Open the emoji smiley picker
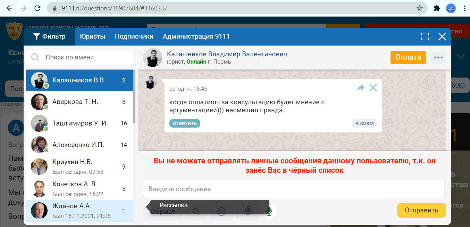470x227 pixels. (221, 211)
